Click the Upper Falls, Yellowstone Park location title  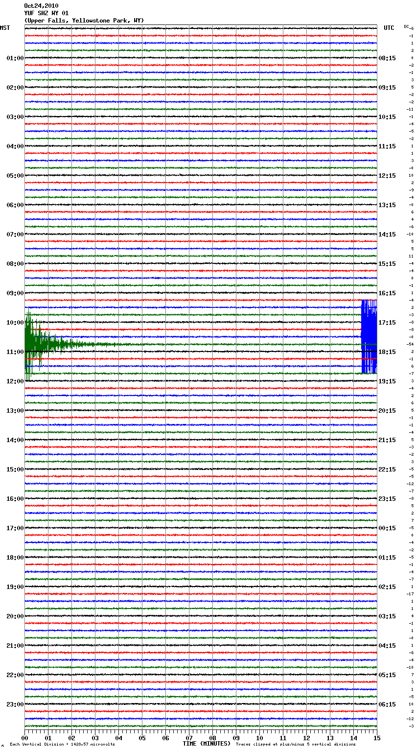84,21
